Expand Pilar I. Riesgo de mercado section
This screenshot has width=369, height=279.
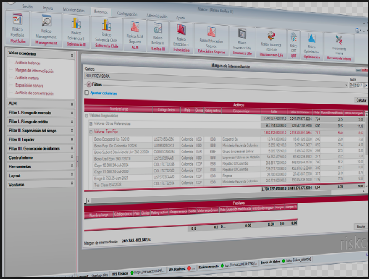(72, 113)
